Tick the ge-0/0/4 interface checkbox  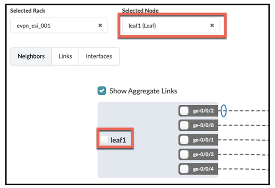pos(184,169)
